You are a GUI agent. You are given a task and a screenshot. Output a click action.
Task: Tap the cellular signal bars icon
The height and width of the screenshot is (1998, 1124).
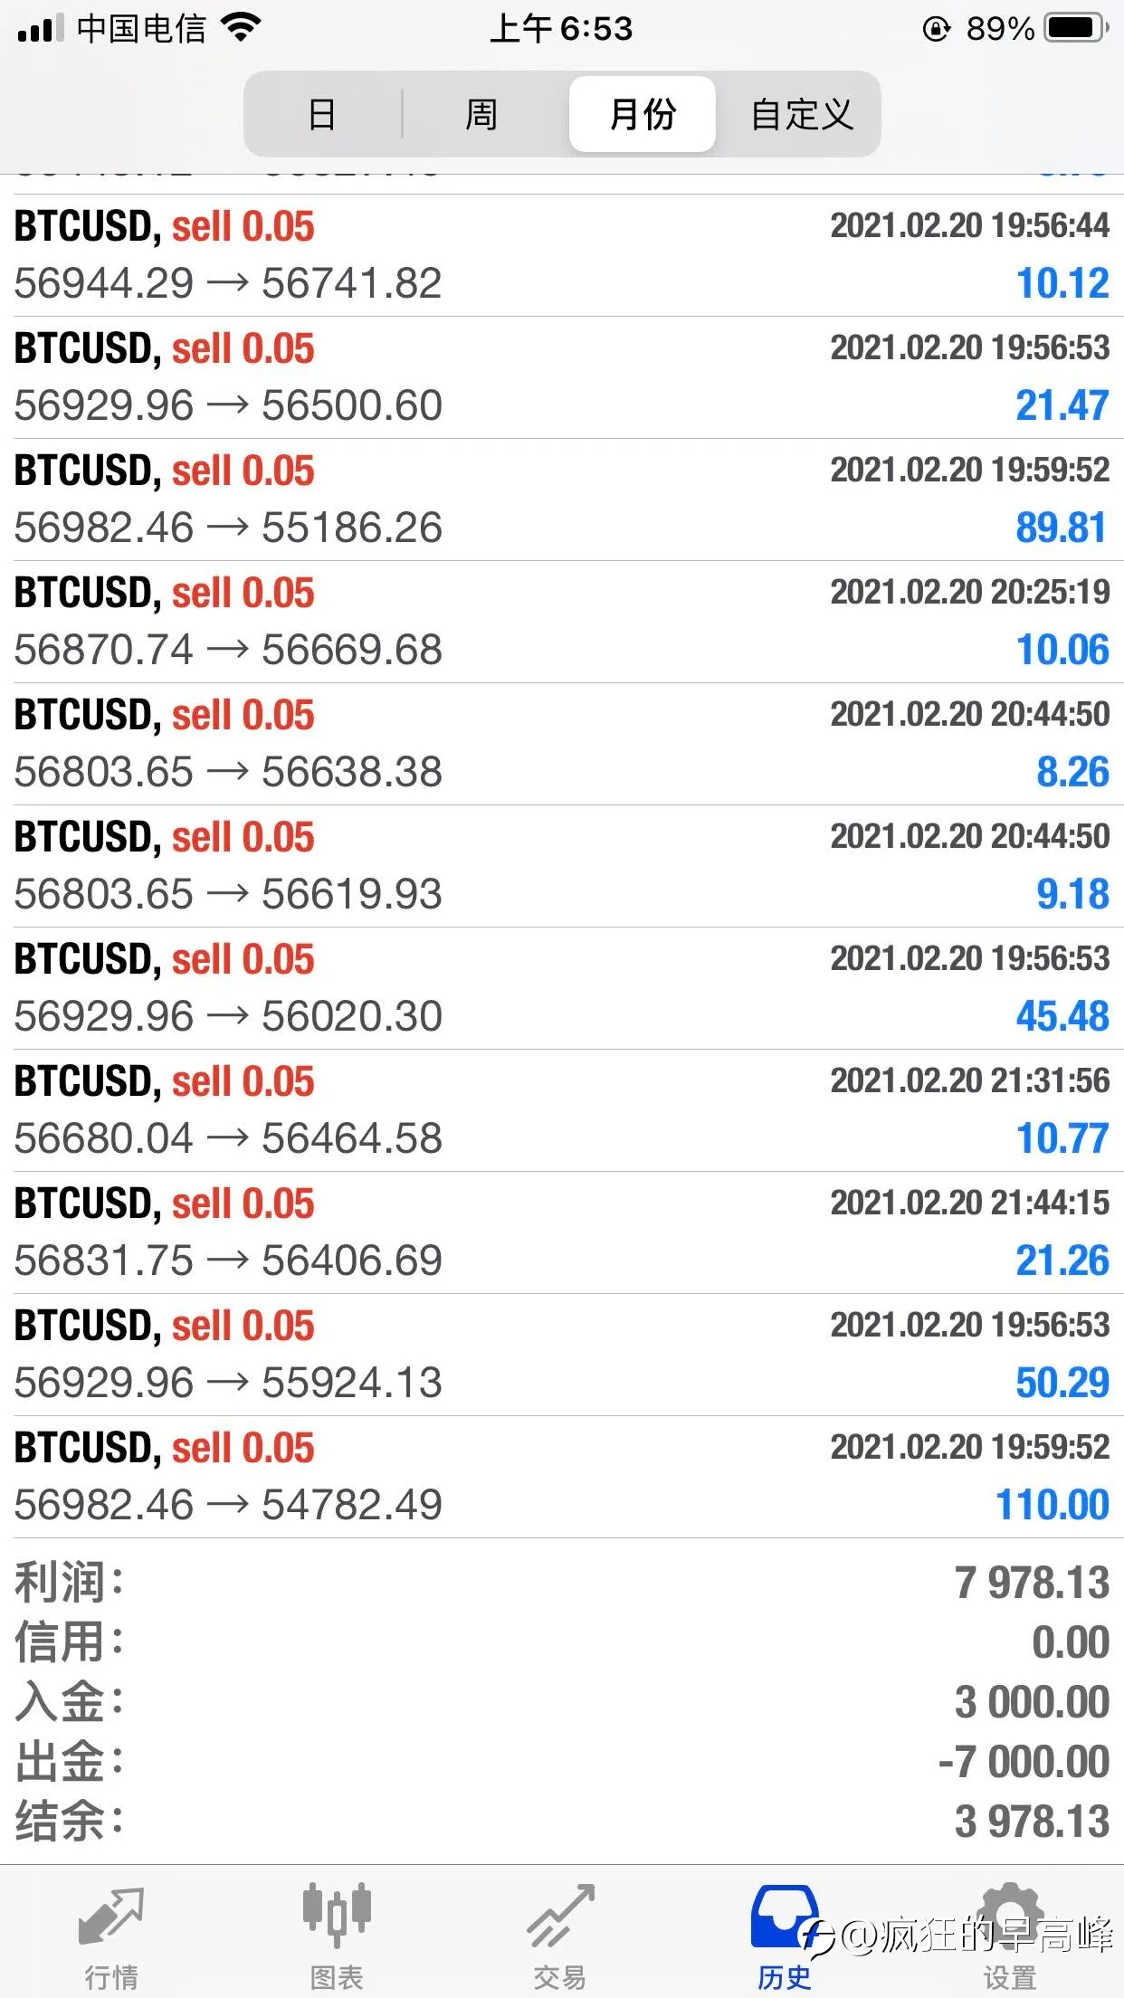point(41,28)
